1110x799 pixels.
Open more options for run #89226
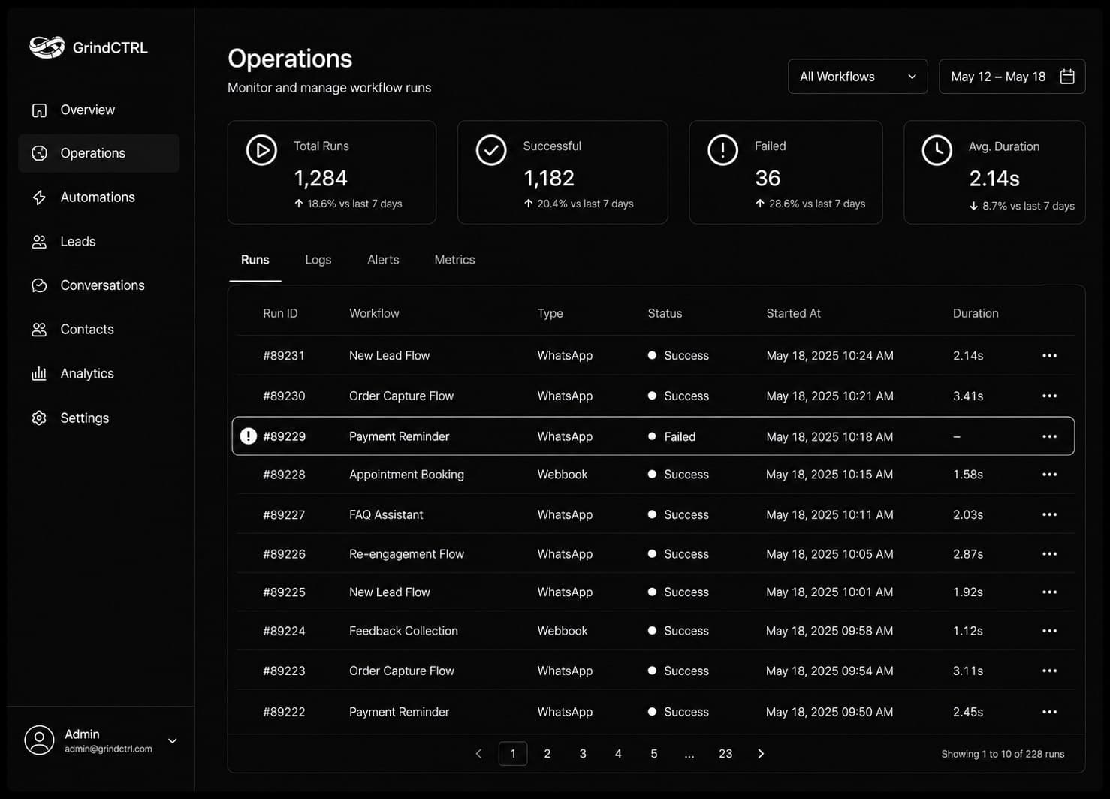pyautogui.click(x=1050, y=554)
